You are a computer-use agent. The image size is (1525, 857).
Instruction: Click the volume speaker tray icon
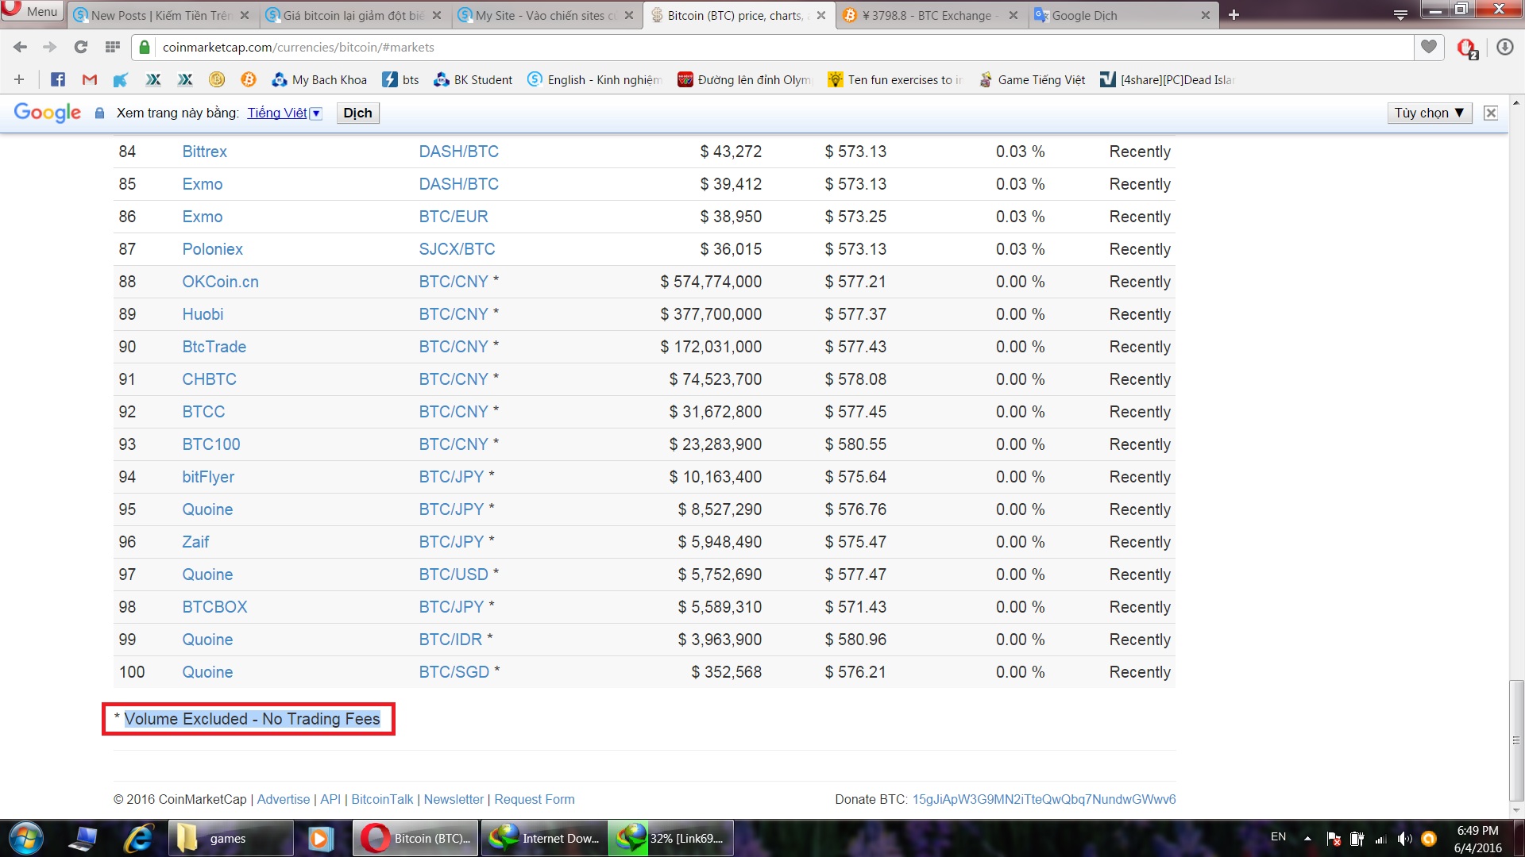(x=1404, y=839)
